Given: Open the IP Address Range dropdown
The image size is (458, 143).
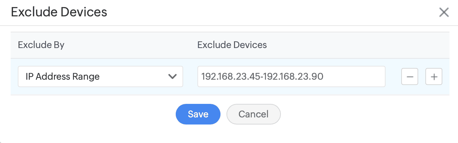Looking at the screenshot, I should 100,76.
